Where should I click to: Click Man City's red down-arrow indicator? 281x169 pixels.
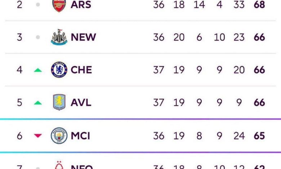[38, 136]
